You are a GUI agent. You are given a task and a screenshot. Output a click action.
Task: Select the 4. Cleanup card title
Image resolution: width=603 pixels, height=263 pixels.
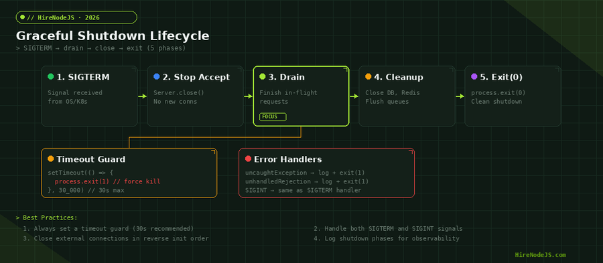399,77
